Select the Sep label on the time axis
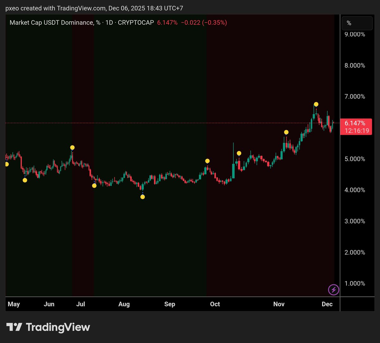 (170, 304)
